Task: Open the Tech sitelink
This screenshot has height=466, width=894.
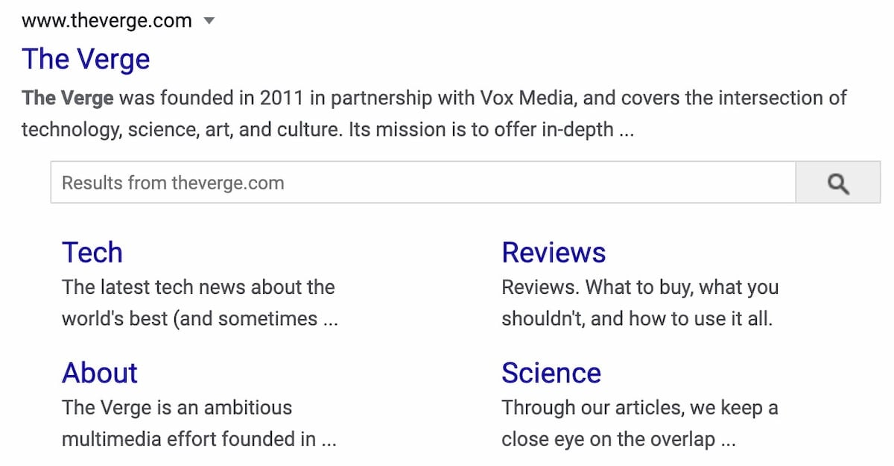Action: [92, 253]
